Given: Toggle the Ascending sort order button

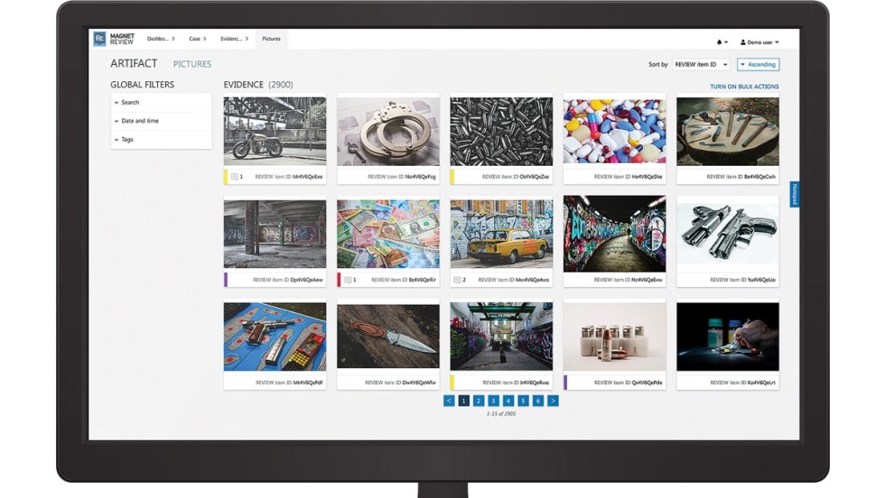Looking at the screenshot, I should point(758,65).
